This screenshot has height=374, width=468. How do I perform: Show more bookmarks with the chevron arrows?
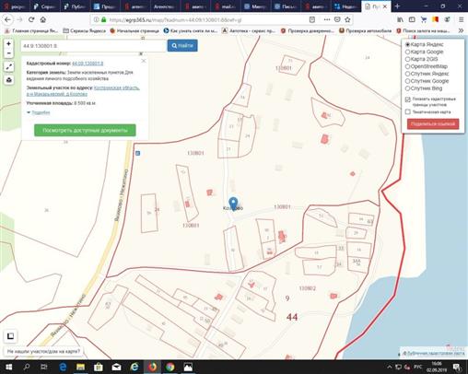click(x=461, y=30)
